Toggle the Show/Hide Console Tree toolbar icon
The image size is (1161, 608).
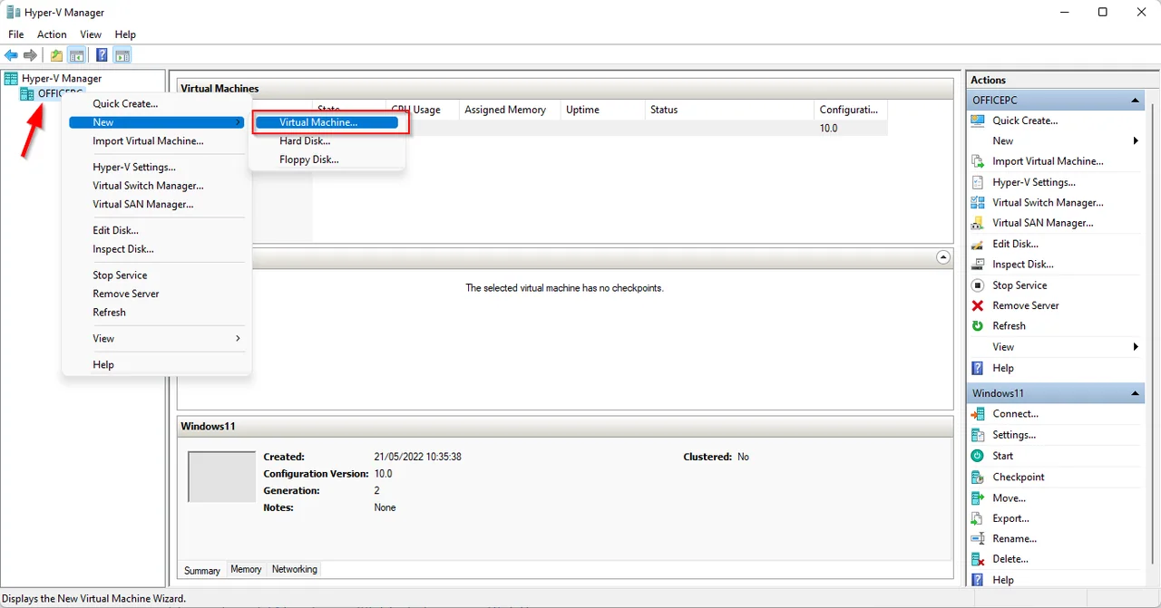point(77,55)
